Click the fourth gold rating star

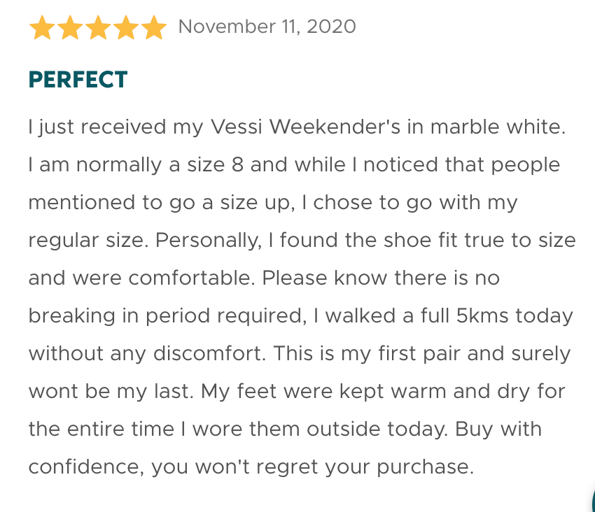point(125,29)
